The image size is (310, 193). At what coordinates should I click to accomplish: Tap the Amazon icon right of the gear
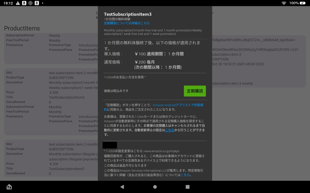point(37,3)
